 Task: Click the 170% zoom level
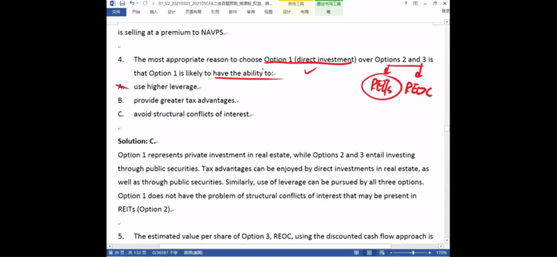click(441, 253)
